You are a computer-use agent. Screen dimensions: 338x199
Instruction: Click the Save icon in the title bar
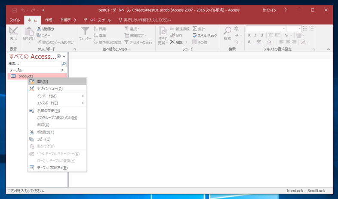tap(15, 10)
